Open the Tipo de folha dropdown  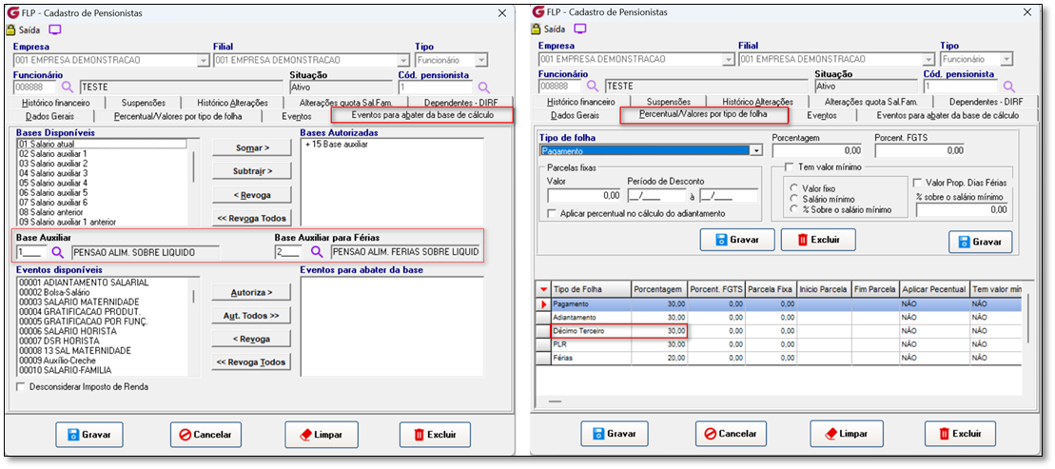pyautogui.click(x=756, y=150)
